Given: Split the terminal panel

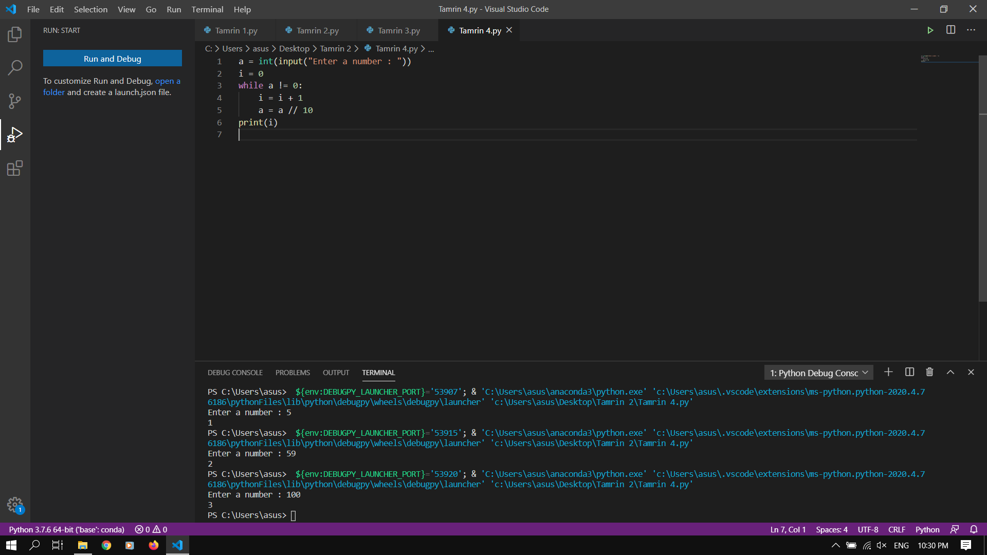Looking at the screenshot, I should pos(909,372).
